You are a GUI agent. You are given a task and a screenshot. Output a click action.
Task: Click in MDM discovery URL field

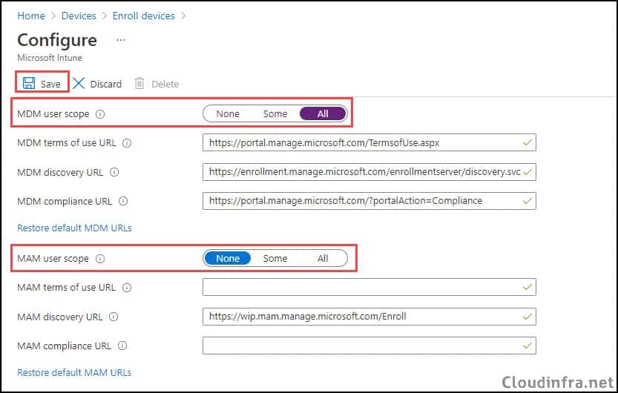tap(369, 172)
